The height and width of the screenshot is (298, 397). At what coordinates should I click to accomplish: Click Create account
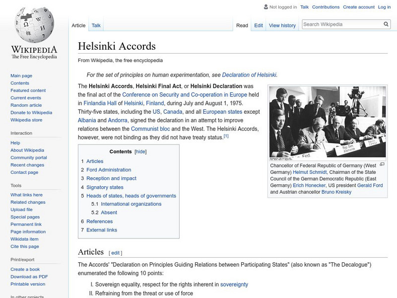pos(358,7)
